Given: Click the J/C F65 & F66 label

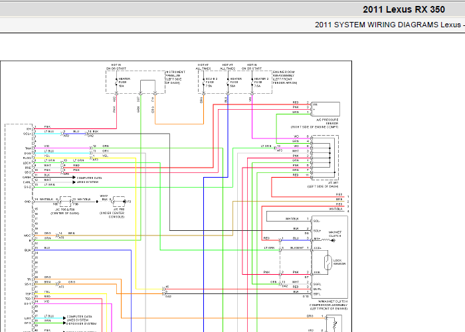Looking at the screenshot, I should coord(64,211).
